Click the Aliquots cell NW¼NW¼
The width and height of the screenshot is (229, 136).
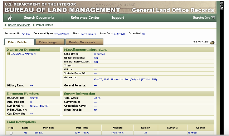pos(117,133)
